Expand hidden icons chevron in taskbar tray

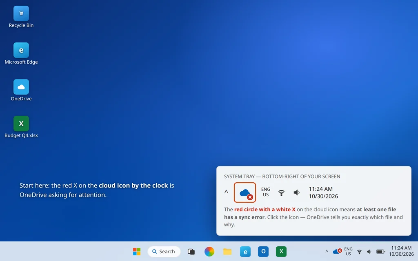pos(327,251)
